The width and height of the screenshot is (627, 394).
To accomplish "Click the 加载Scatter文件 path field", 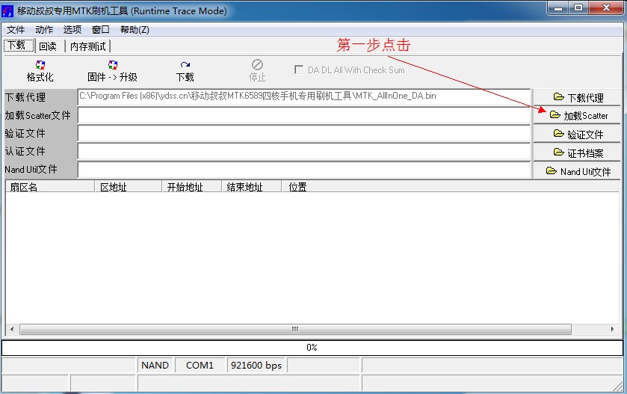I will [304, 116].
